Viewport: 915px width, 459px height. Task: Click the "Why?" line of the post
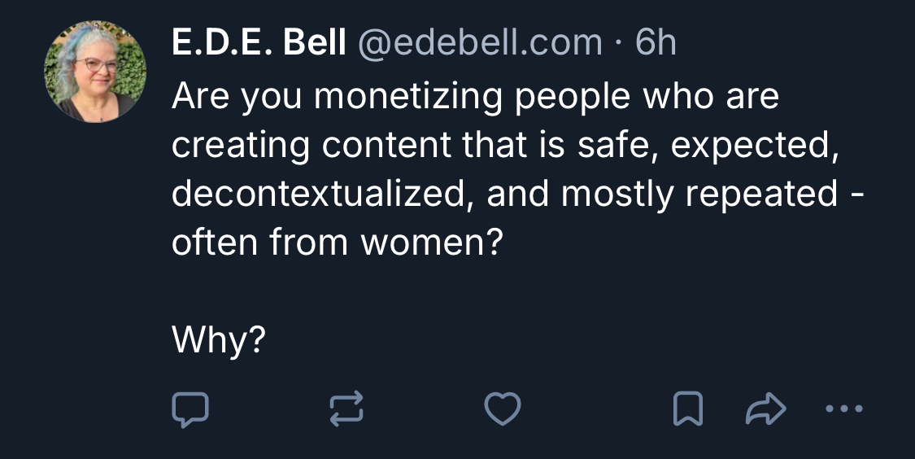click(219, 340)
